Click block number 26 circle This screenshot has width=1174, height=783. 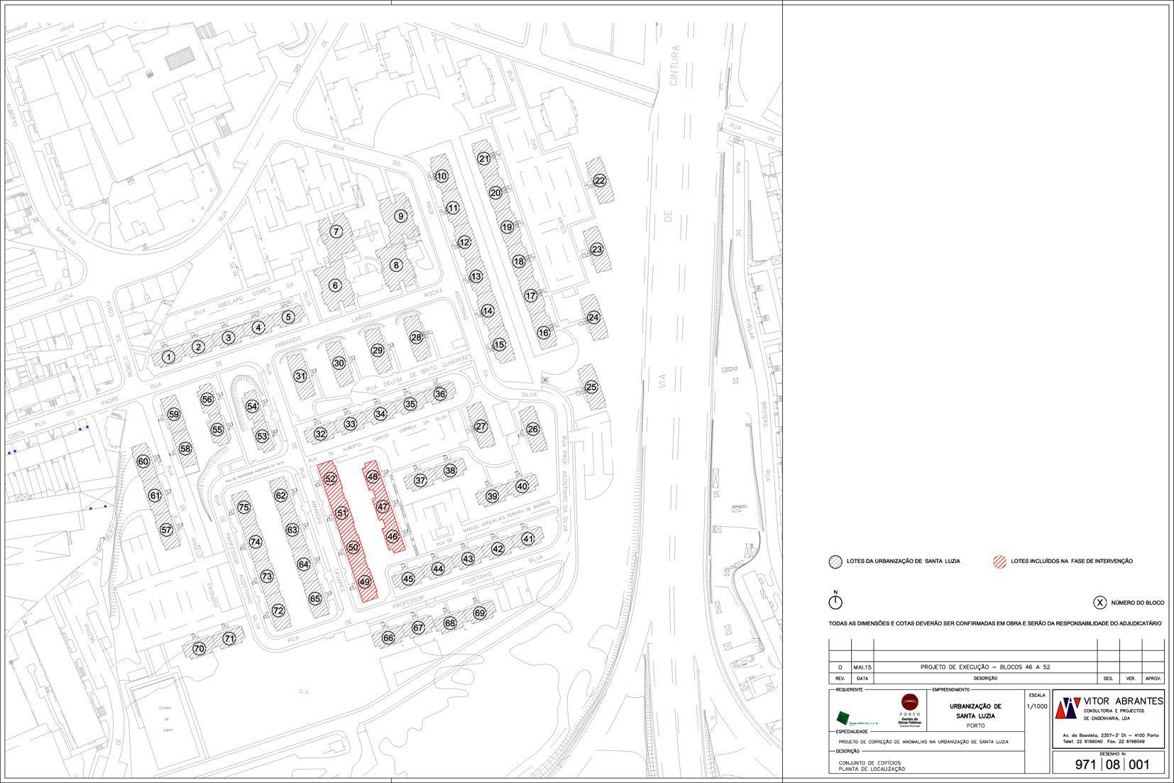(x=533, y=429)
